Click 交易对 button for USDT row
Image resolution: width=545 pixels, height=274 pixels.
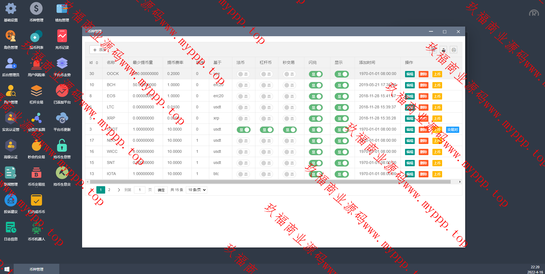pyautogui.click(x=452, y=130)
